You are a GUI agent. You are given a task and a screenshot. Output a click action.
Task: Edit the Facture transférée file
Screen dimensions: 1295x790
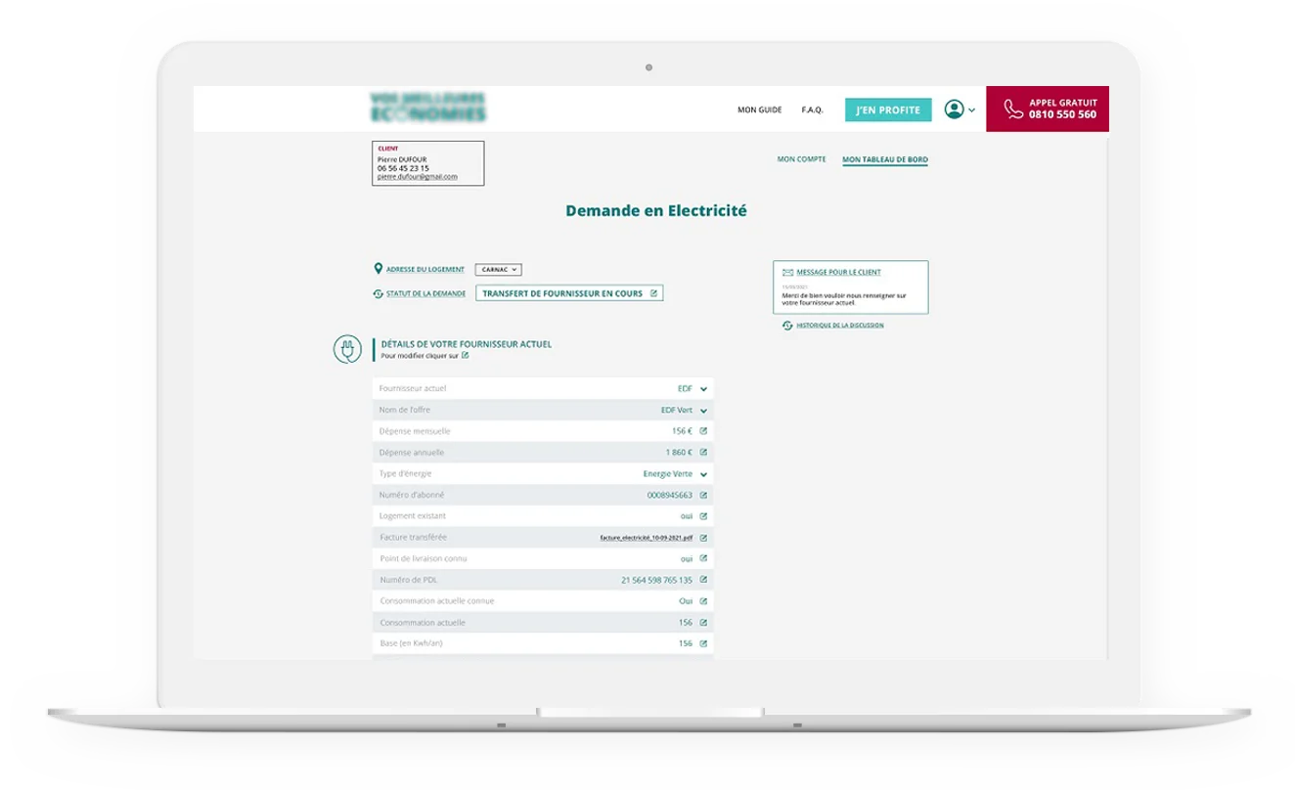click(x=703, y=538)
